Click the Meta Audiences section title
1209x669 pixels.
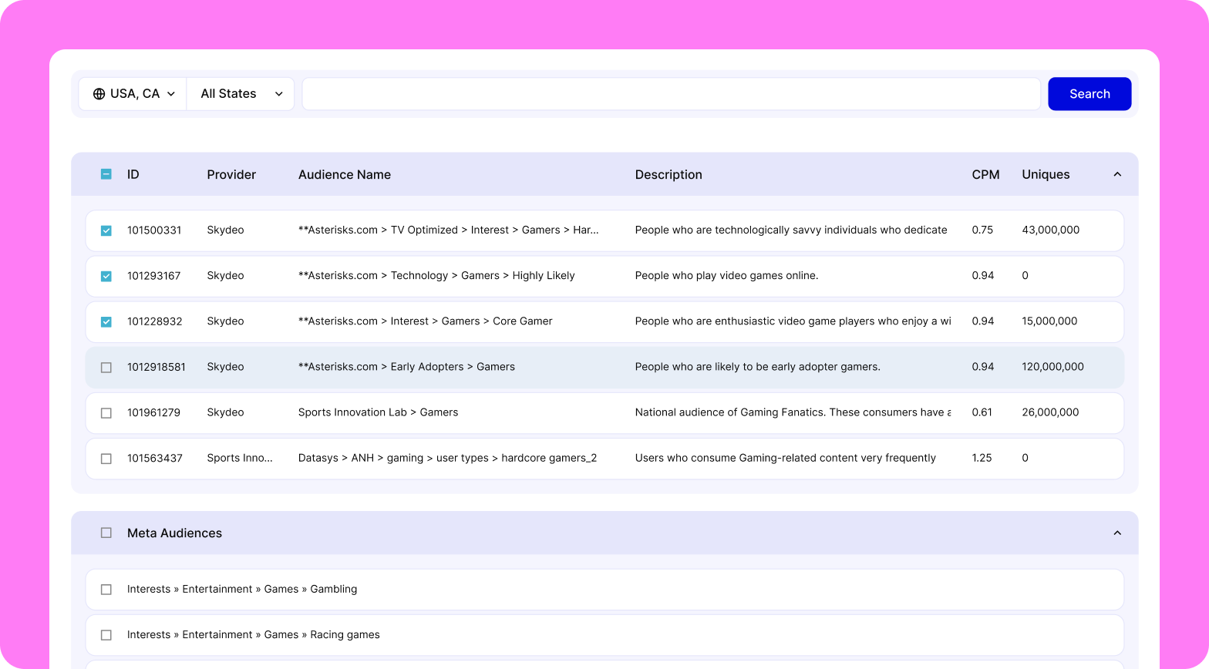174,533
